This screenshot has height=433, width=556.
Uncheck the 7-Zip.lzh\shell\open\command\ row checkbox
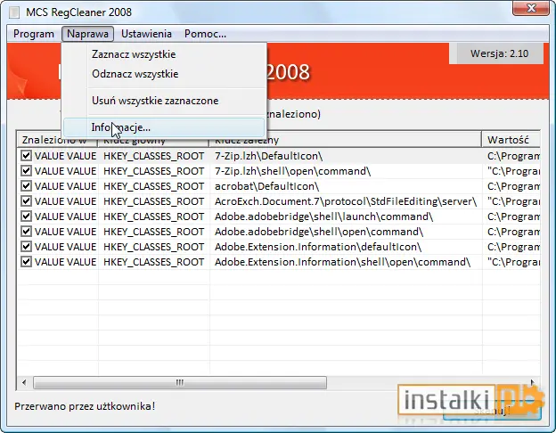[x=26, y=171]
